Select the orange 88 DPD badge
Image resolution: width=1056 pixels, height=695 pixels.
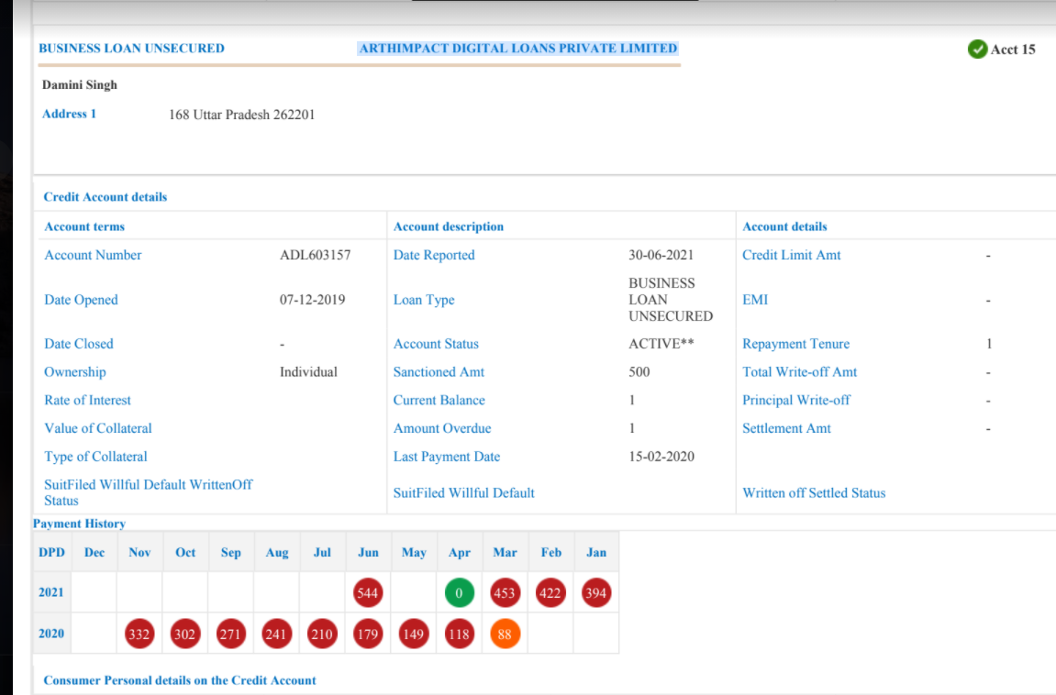[505, 634]
